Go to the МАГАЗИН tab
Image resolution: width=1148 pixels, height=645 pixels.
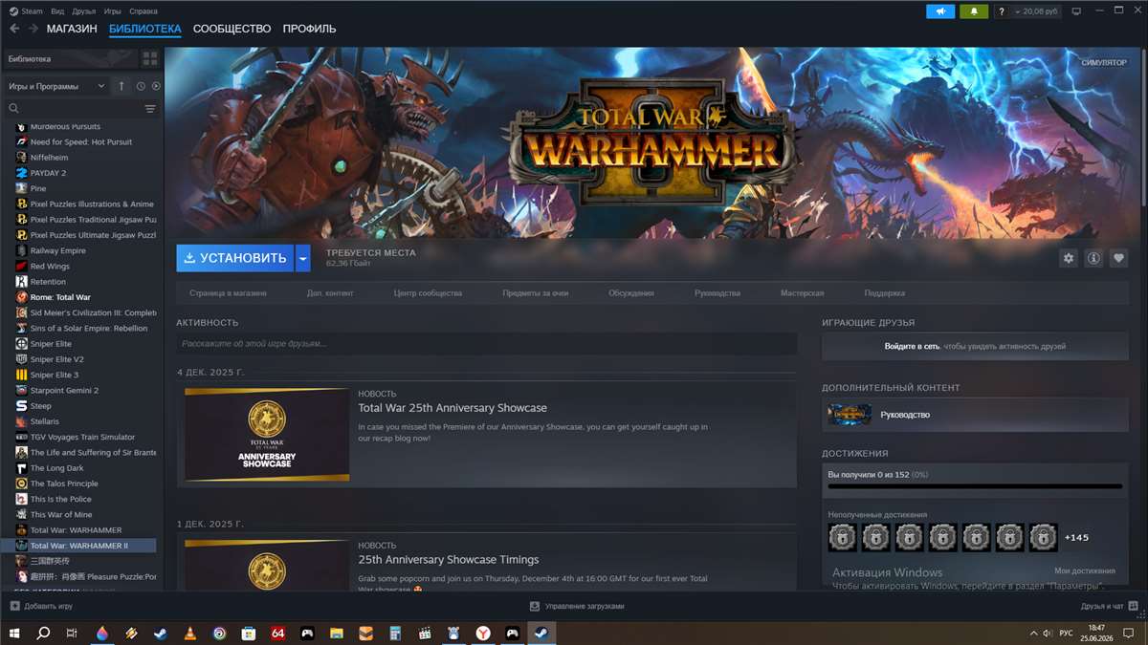click(x=72, y=29)
